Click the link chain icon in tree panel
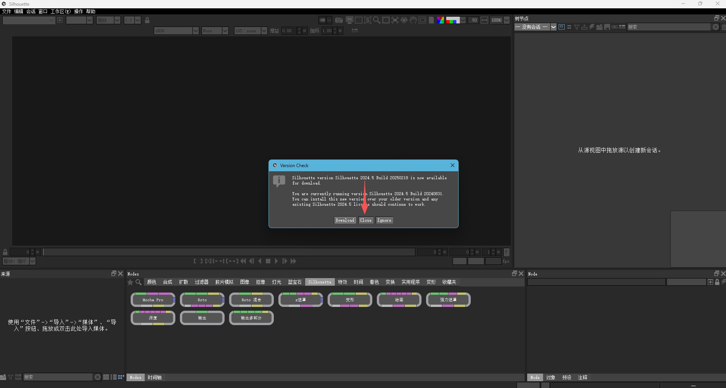This screenshot has height=388, width=726. pyautogui.click(x=615, y=27)
